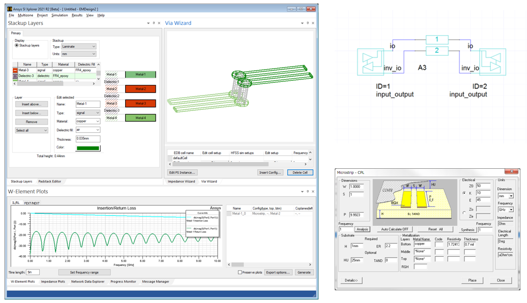Click the Insert Config... button

pos(270,172)
